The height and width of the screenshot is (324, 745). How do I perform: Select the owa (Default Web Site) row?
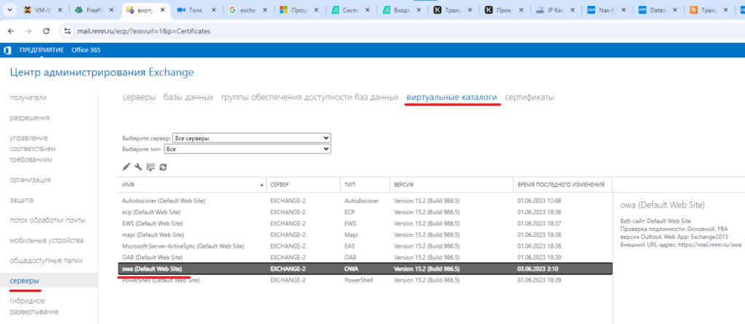tap(365, 269)
